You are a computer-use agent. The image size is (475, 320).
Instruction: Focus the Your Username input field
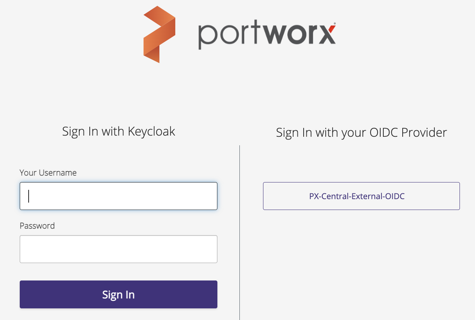click(x=118, y=196)
